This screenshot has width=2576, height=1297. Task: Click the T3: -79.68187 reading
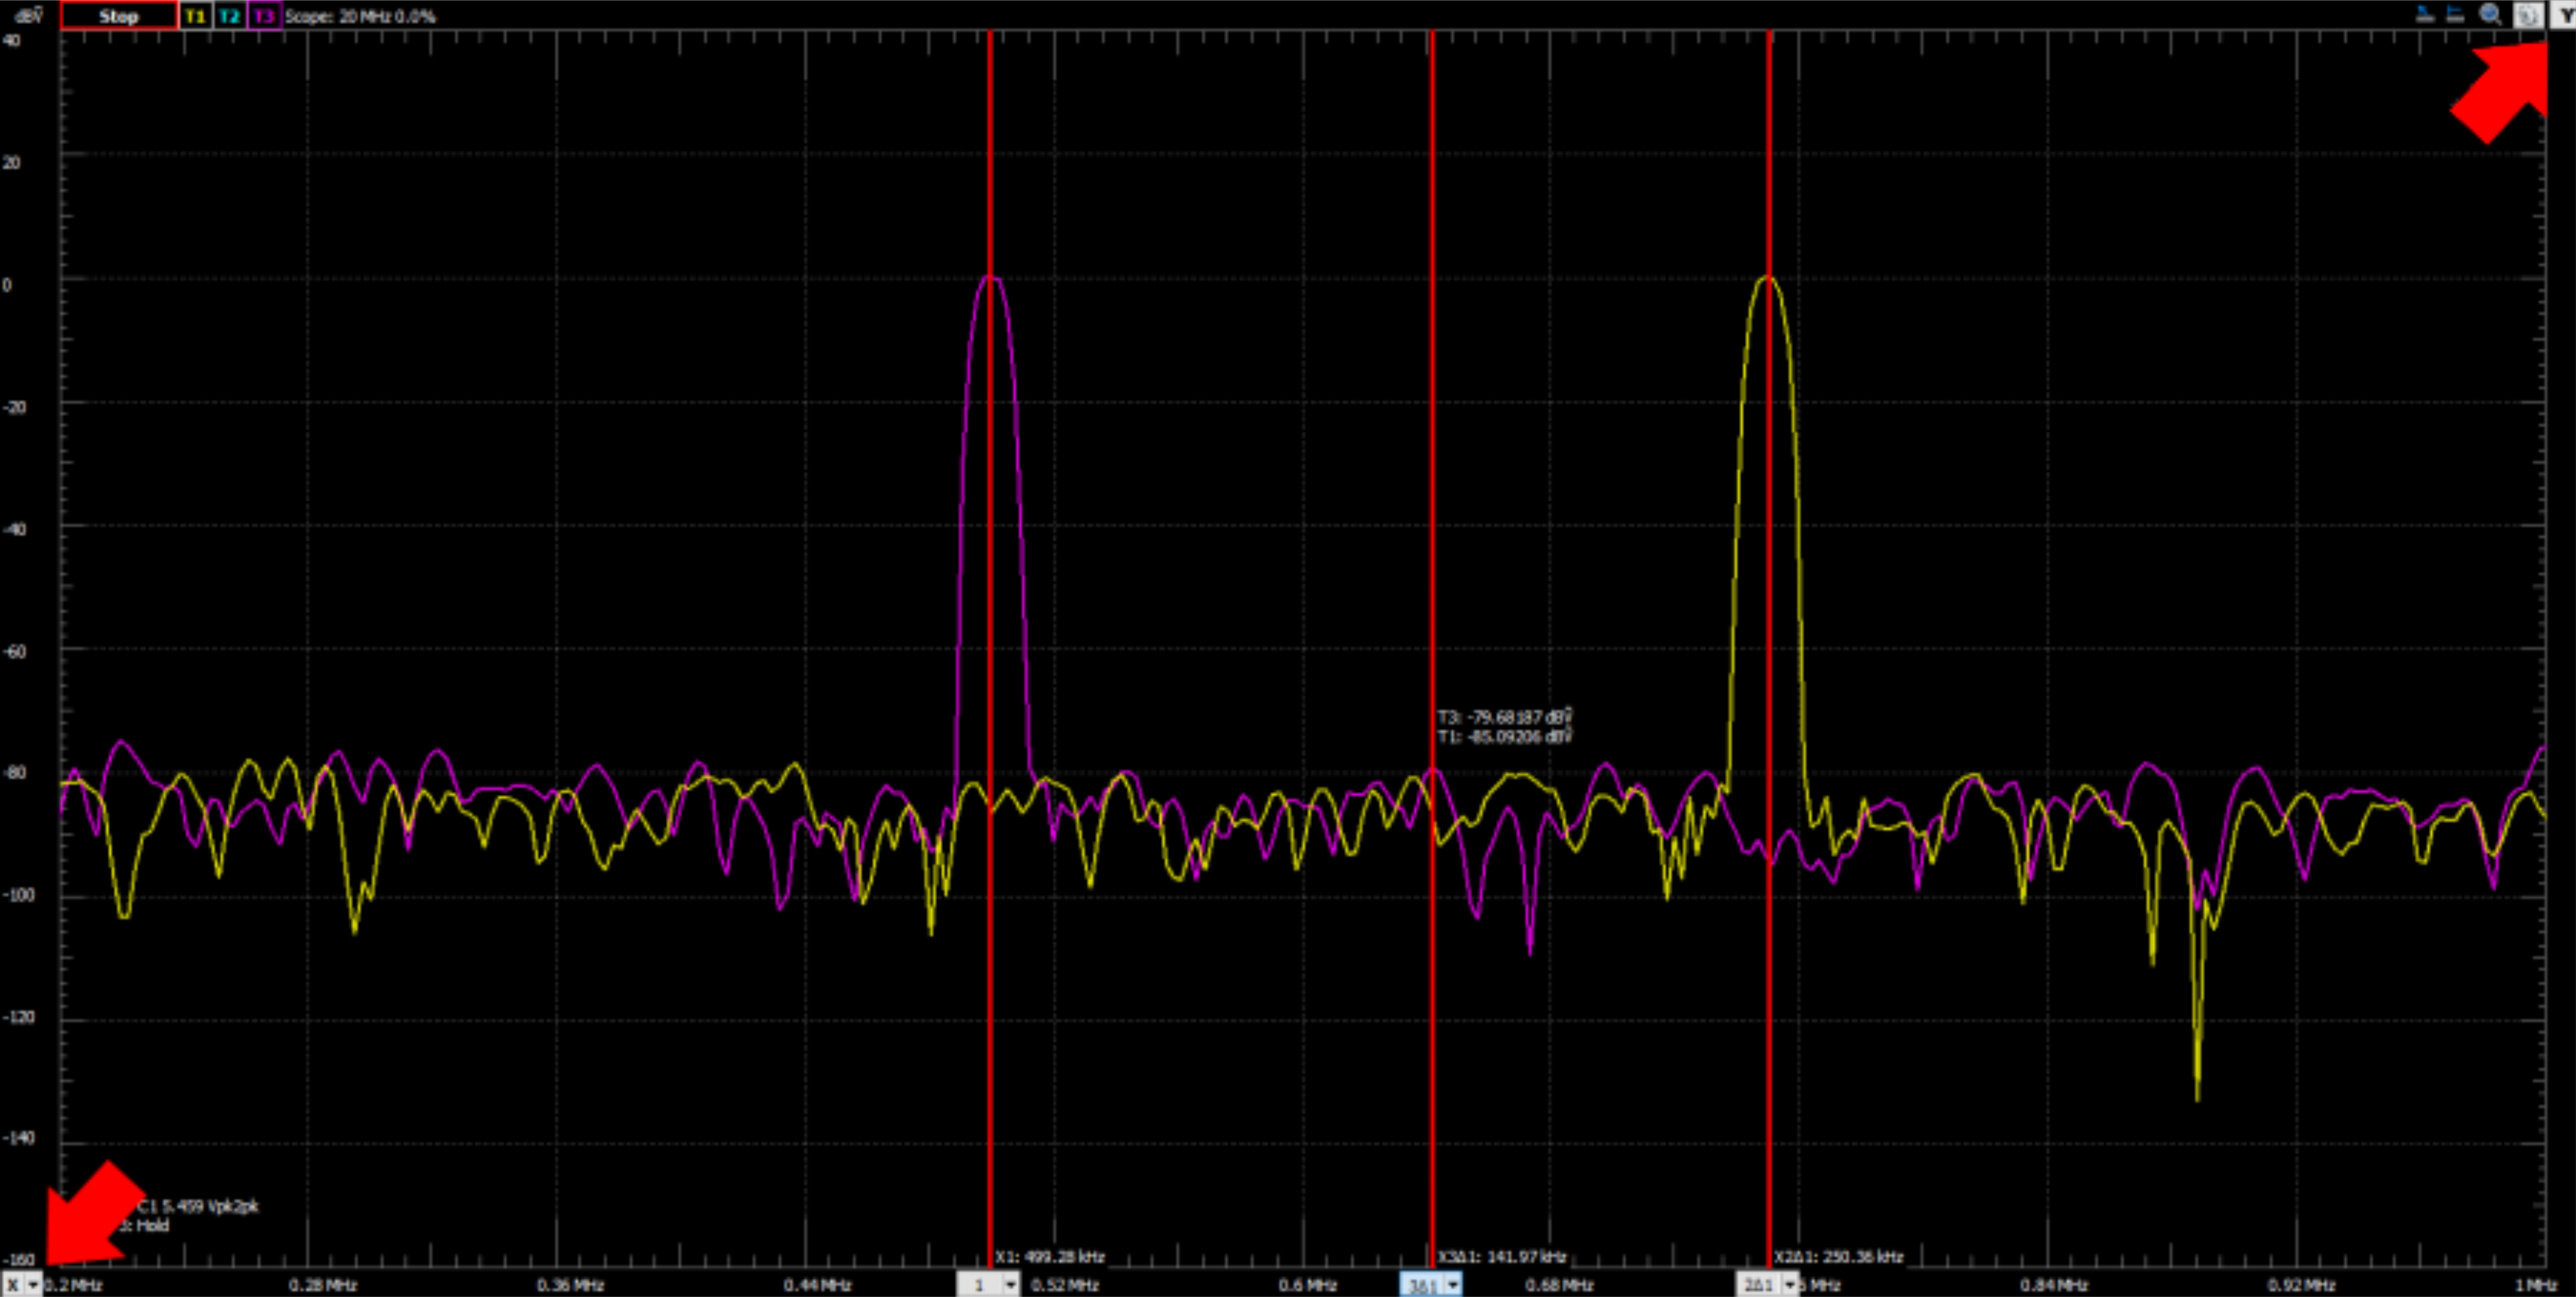(x=1505, y=717)
